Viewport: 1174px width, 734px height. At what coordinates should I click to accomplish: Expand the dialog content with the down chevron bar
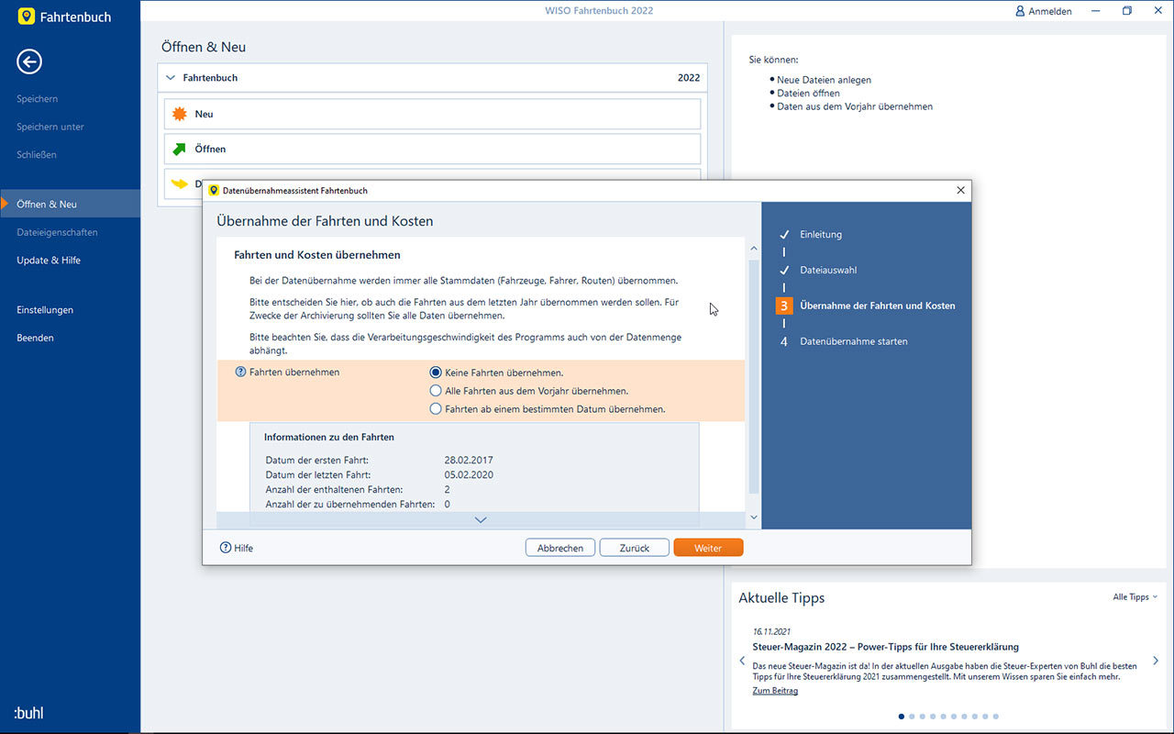click(x=481, y=519)
